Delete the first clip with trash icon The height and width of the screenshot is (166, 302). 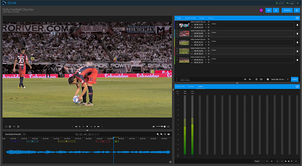click(297, 25)
